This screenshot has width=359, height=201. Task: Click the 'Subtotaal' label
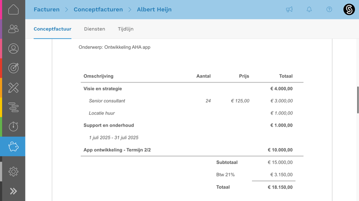coord(227,162)
